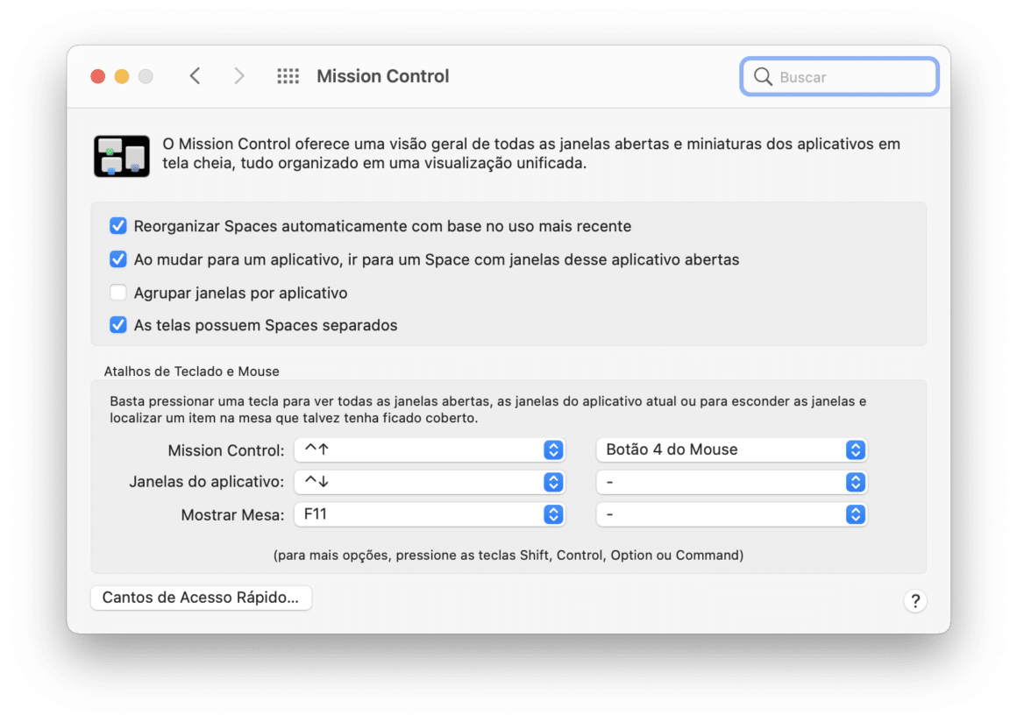The image size is (1017, 722).
Task: Enable Agrupar janelas por aplicativo
Action: click(x=117, y=292)
